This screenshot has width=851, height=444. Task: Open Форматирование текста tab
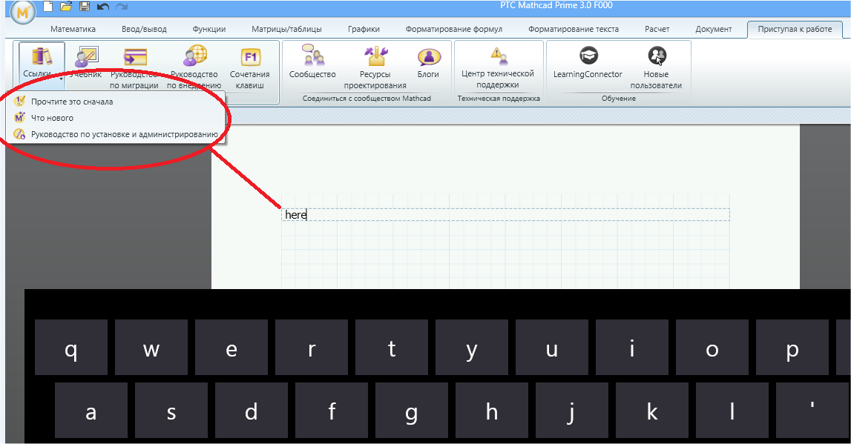573,29
